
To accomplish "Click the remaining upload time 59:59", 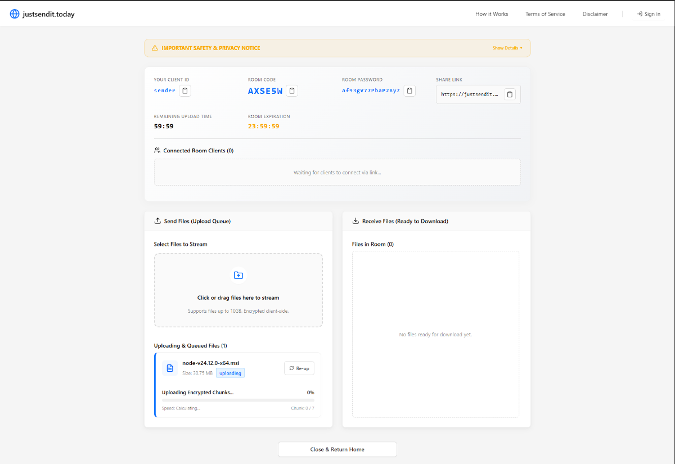I will pyautogui.click(x=164, y=126).
